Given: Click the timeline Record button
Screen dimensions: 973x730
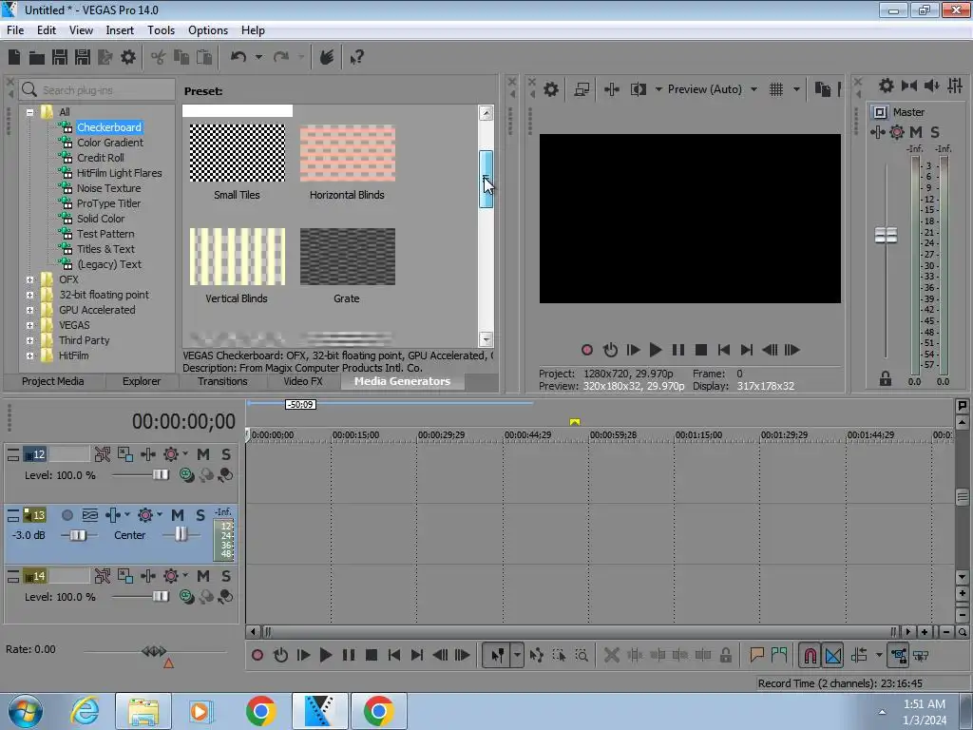Looking at the screenshot, I should tap(257, 655).
